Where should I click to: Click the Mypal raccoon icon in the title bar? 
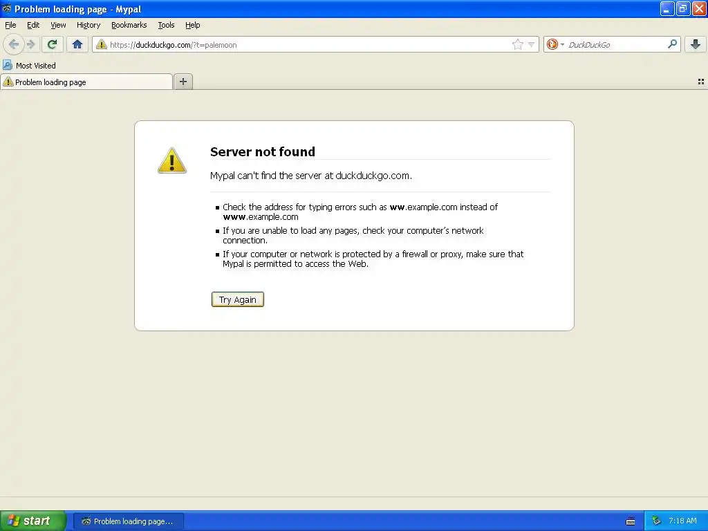[7, 8]
